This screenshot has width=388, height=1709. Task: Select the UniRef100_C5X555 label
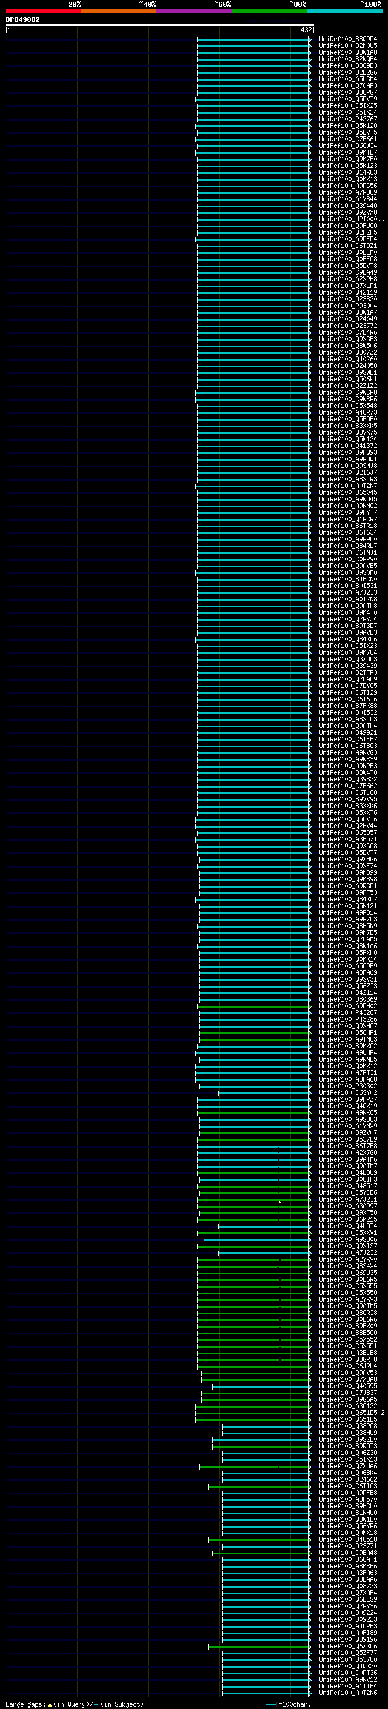[347, 1286]
